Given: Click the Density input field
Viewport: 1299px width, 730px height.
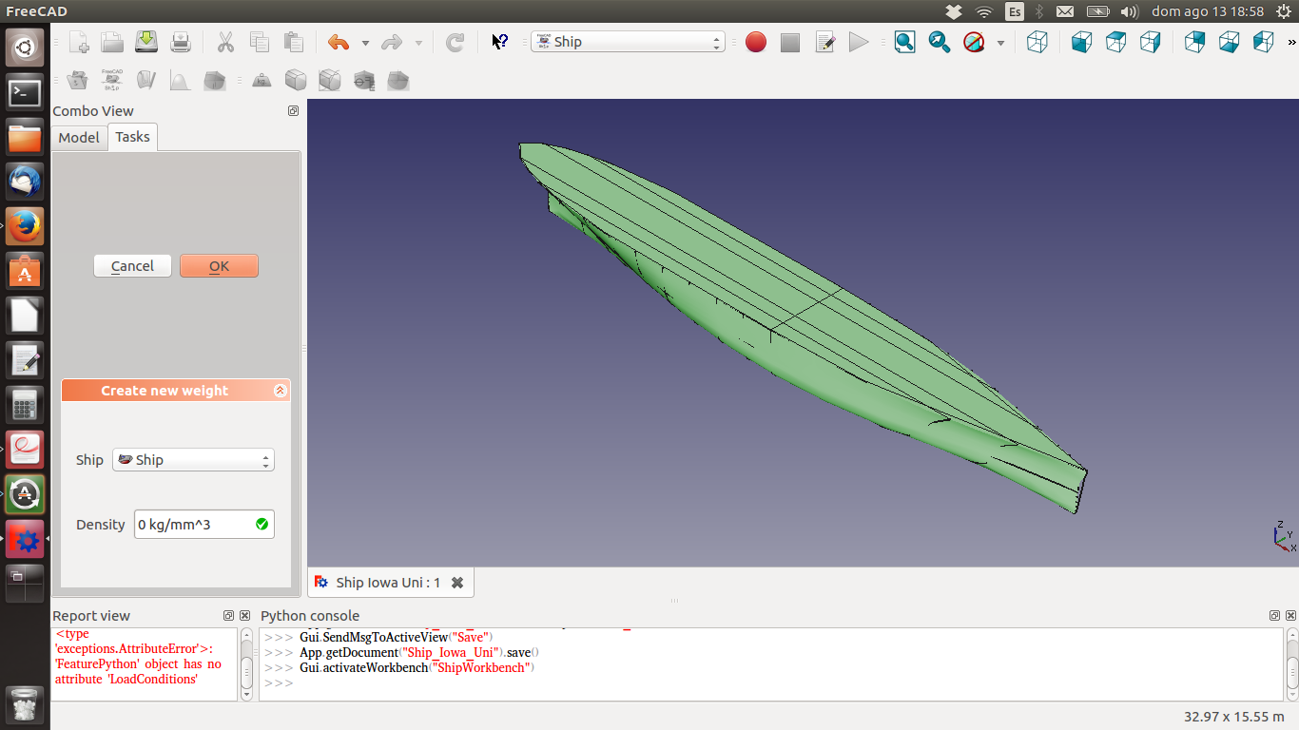Looking at the screenshot, I should [x=204, y=525].
